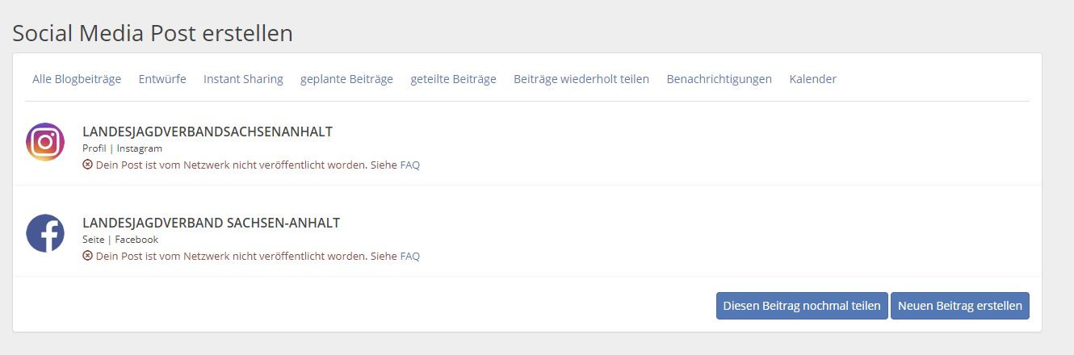Click the error icon under the Instagram profile
The height and width of the screenshot is (355, 1074).
pyautogui.click(x=87, y=165)
